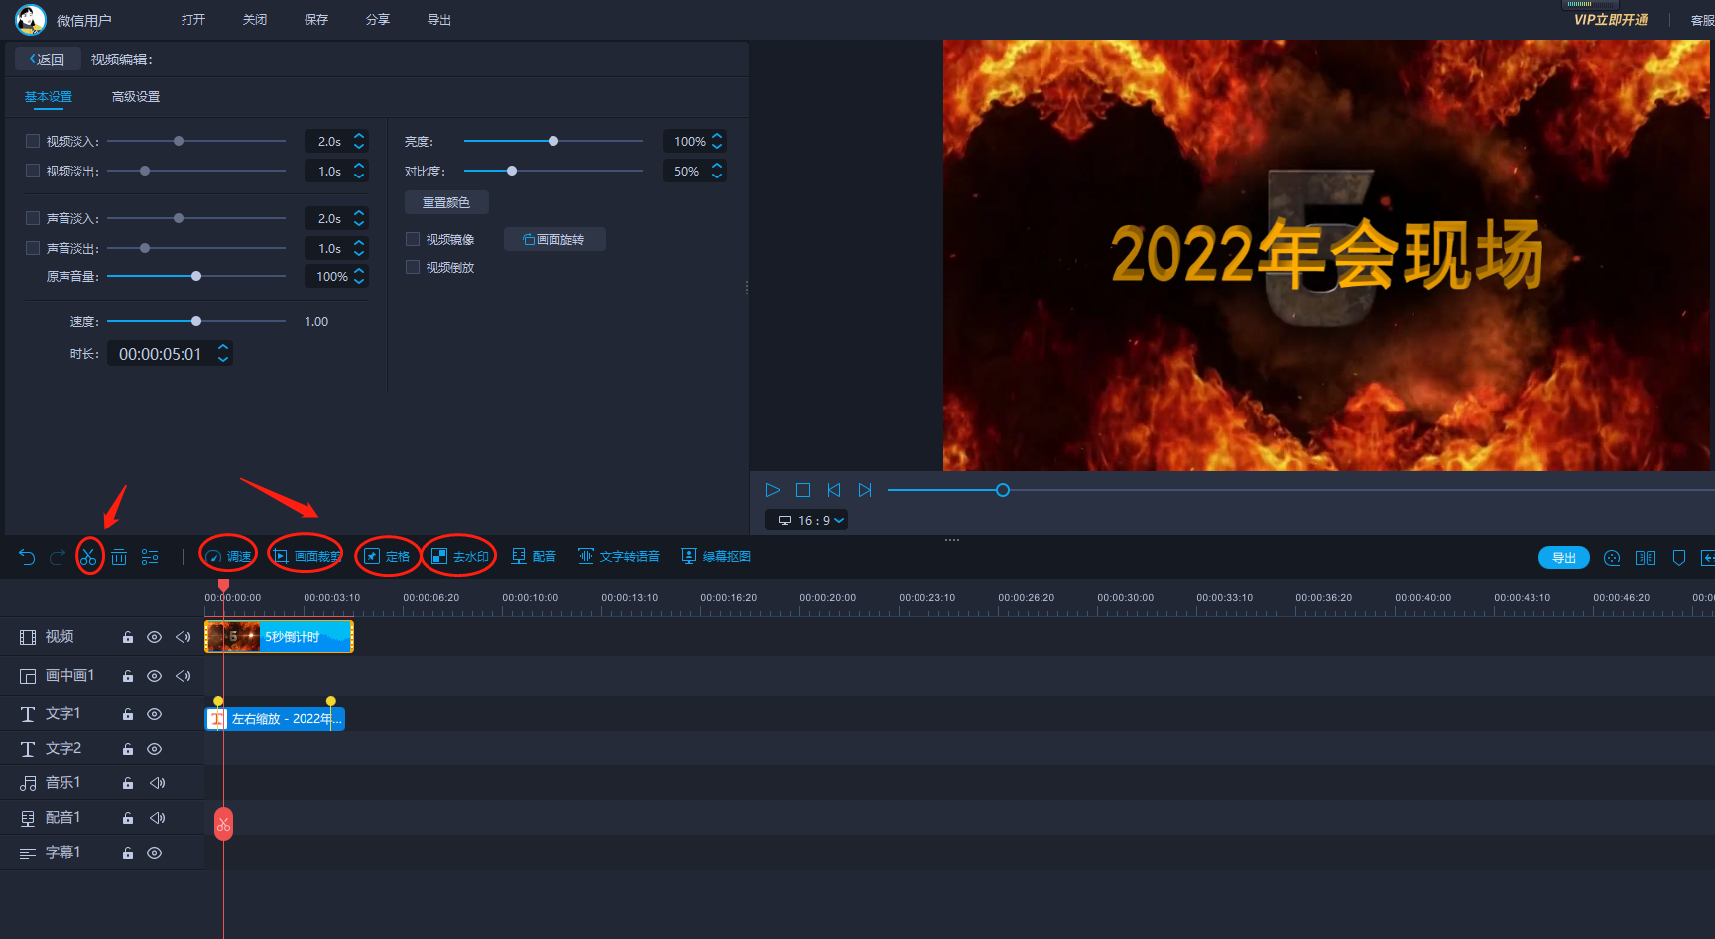Hide the 字幕1 track
Image resolution: width=1715 pixels, height=939 pixels.
pyautogui.click(x=155, y=853)
